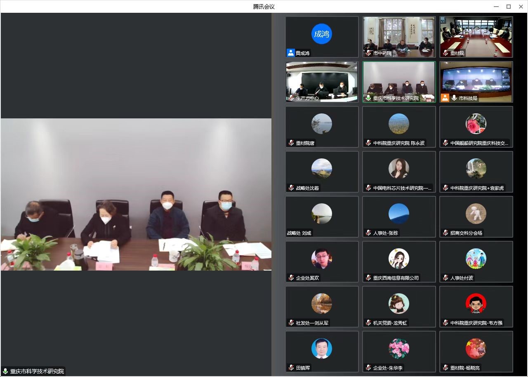Click the avatar of 中科院重庆研究院-韦方强
528x377 pixels.
point(476,304)
